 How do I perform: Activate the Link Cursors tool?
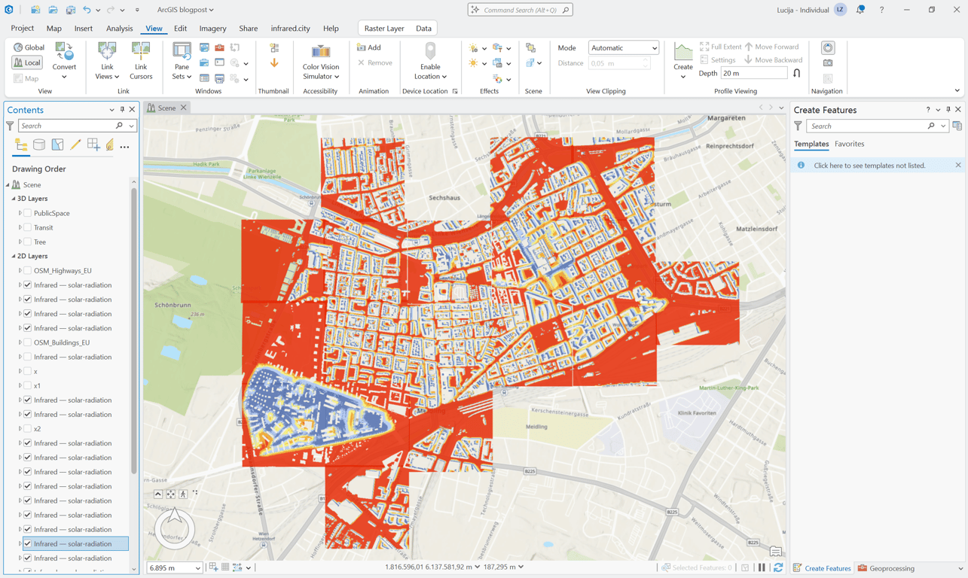(x=141, y=62)
